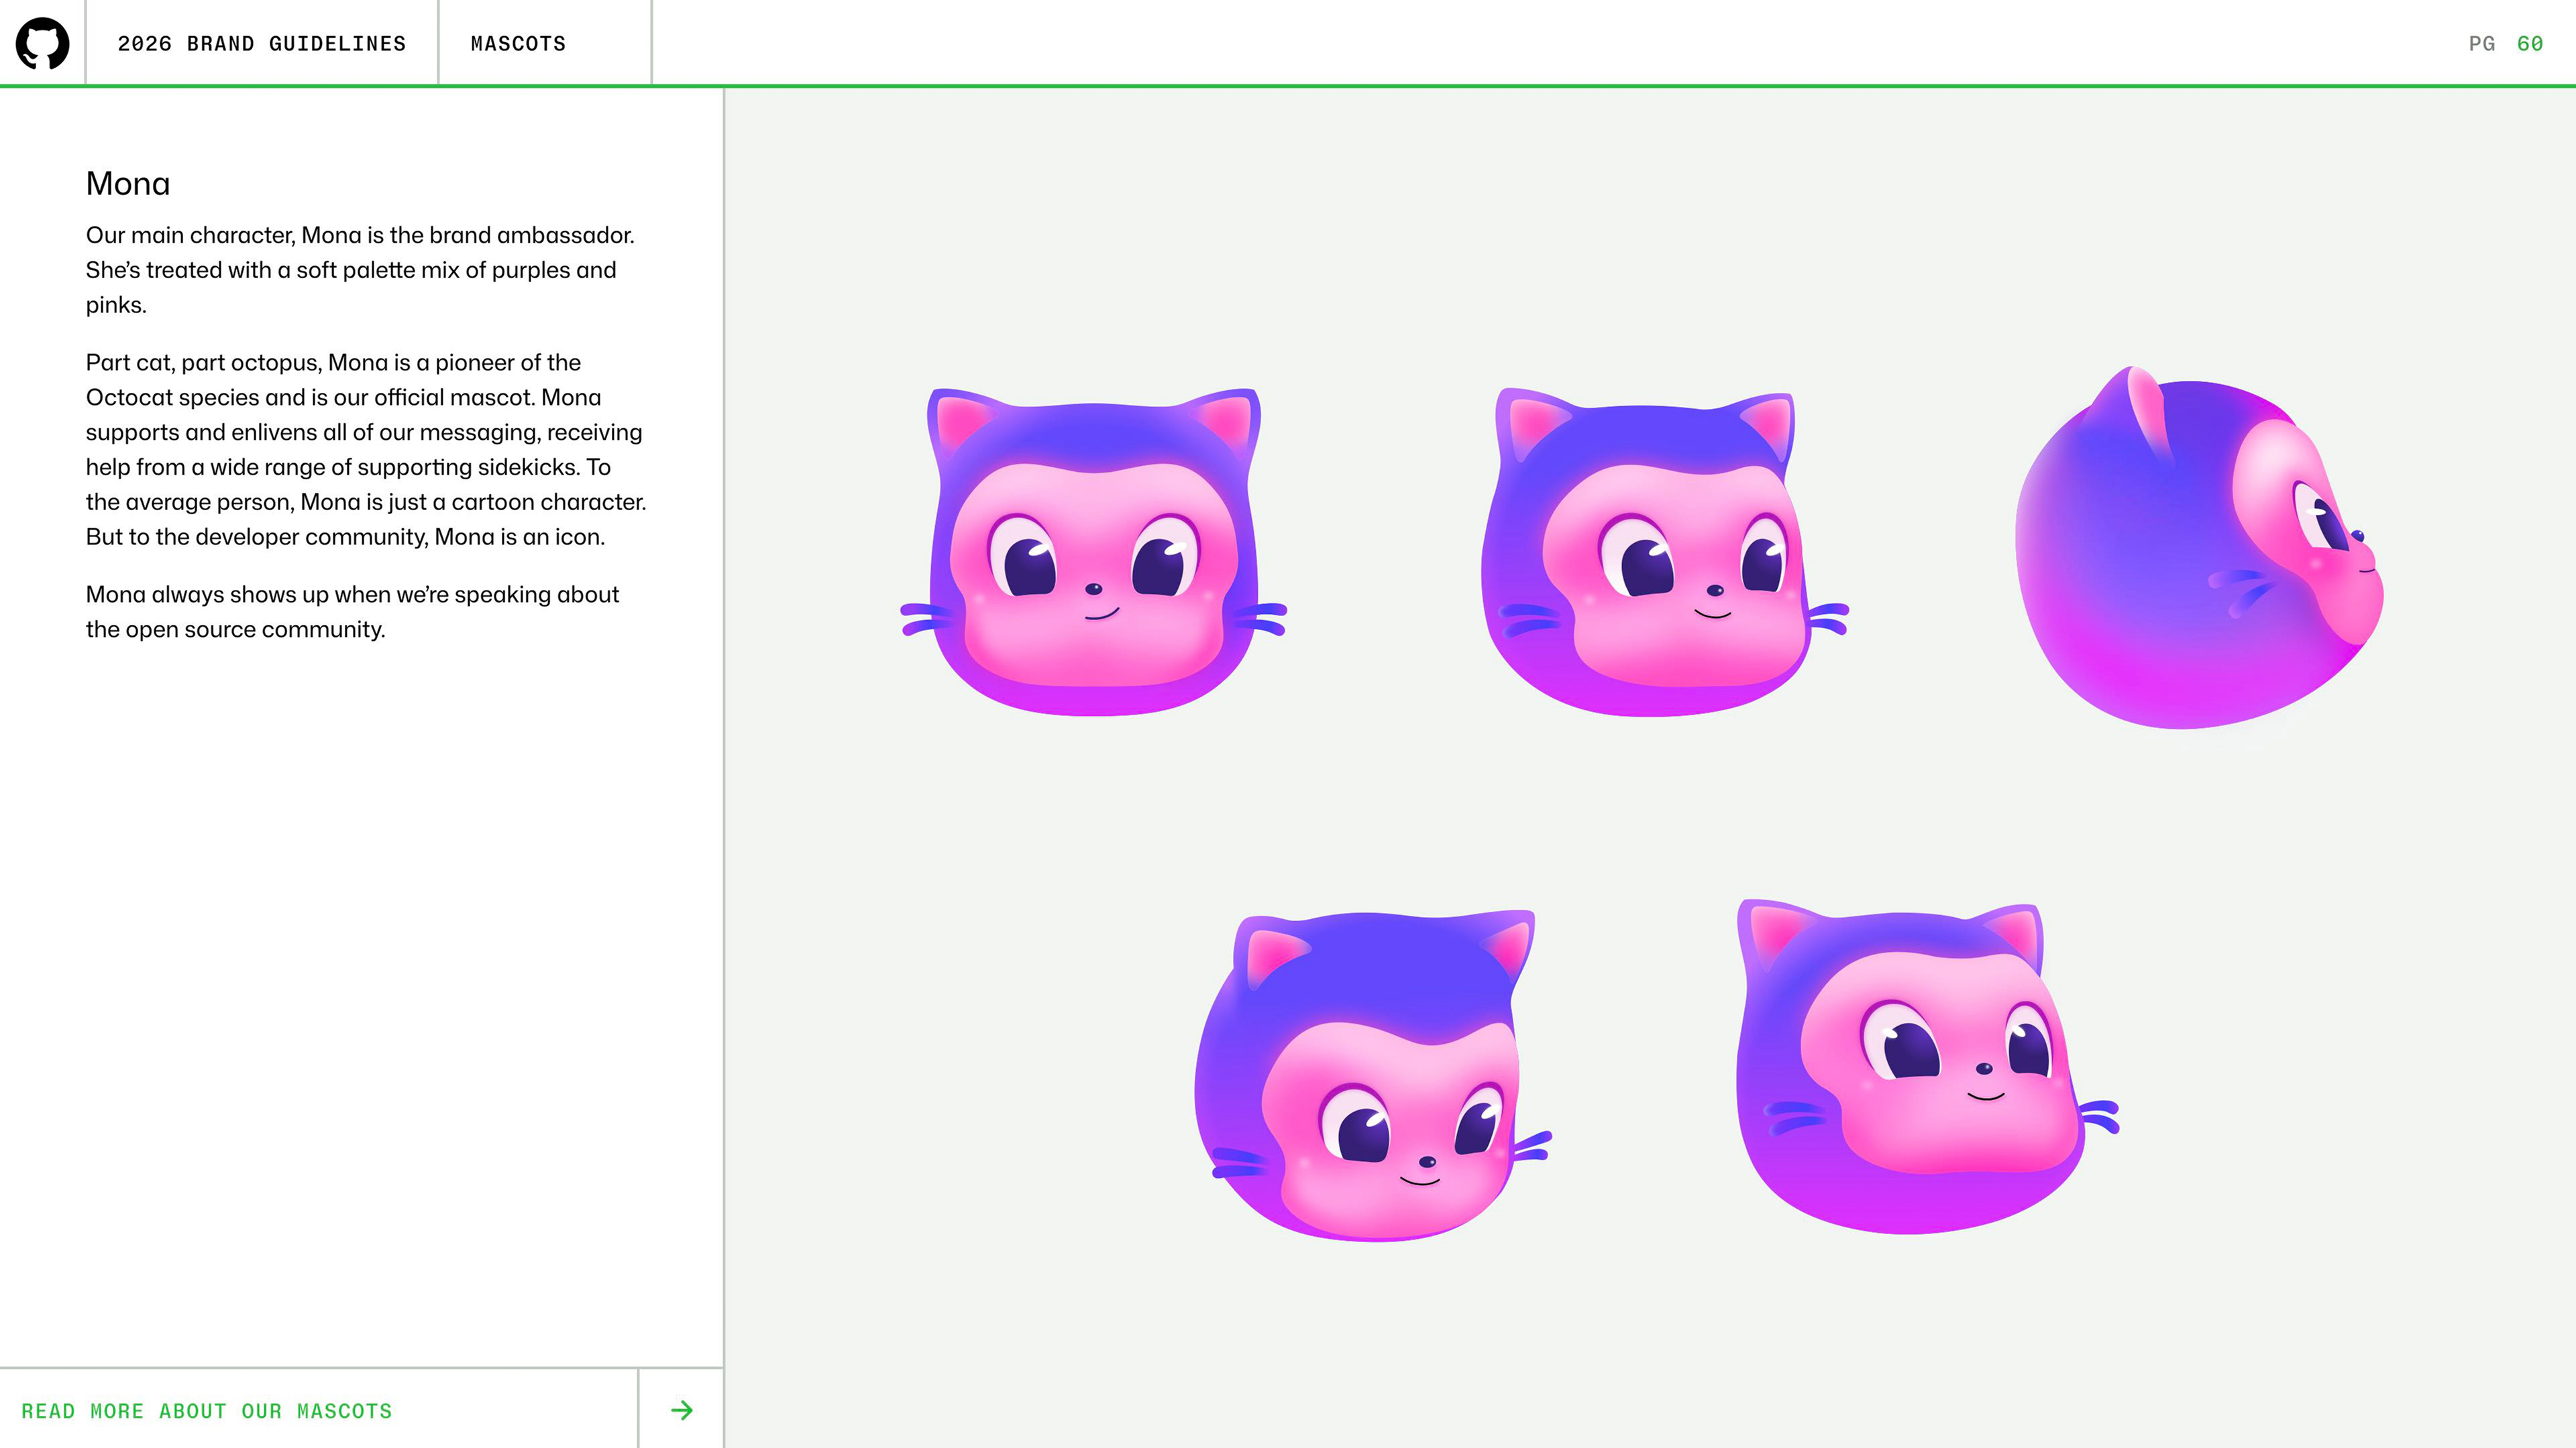This screenshot has height=1448, width=2576.
Task: Click the green right arrow icon
Action: 682,1410
